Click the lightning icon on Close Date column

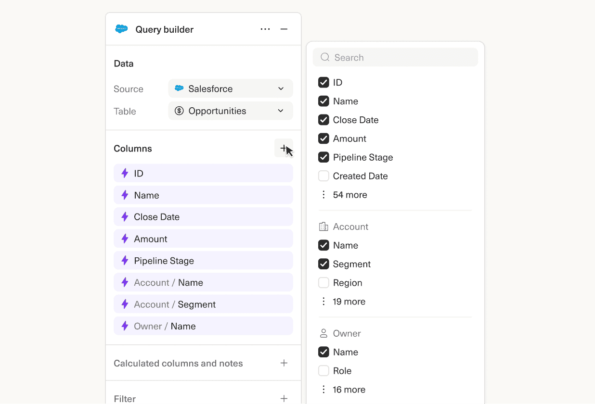tap(125, 217)
